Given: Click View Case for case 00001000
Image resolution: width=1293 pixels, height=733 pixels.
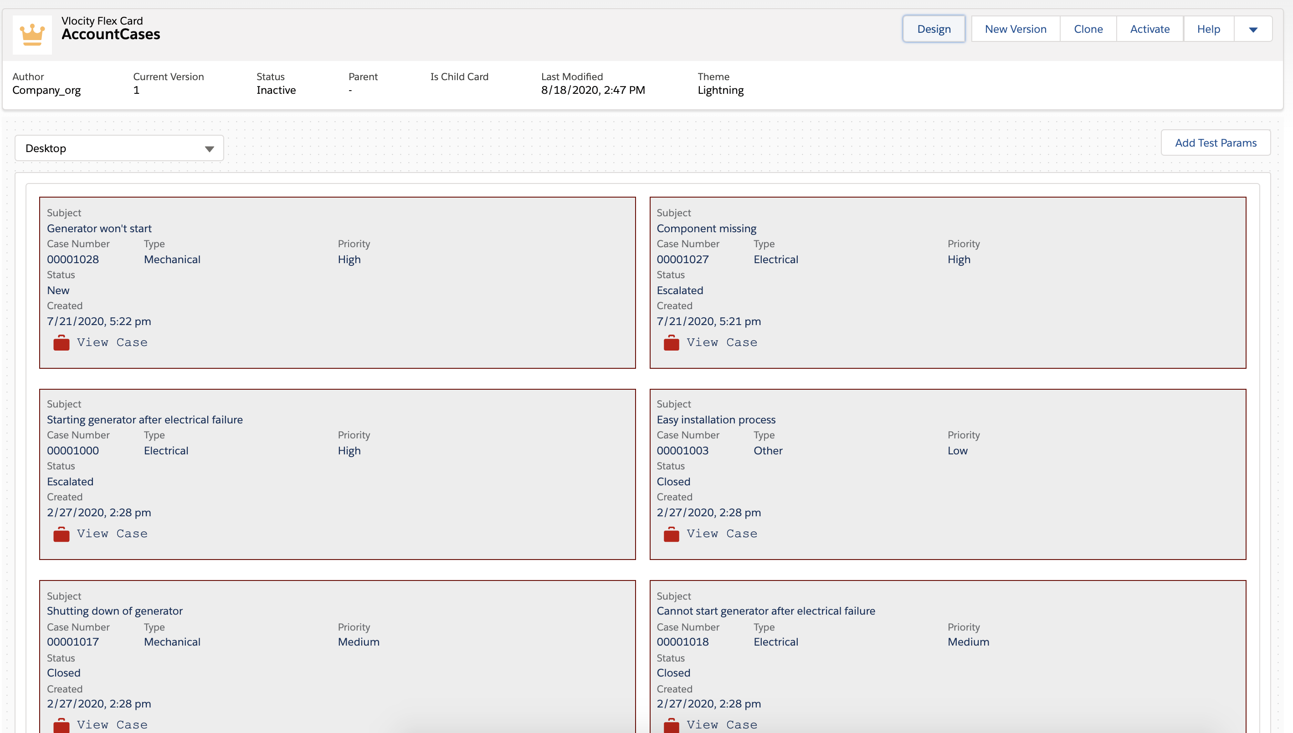Looking at the screenshot, I should (112, 534).
